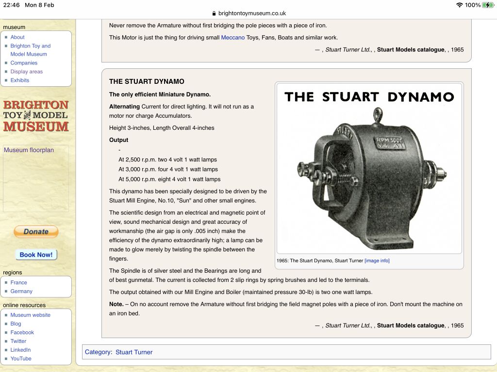497x372 pixels.
Task: Select the bold 'Output' label
Action: point(118,140)
